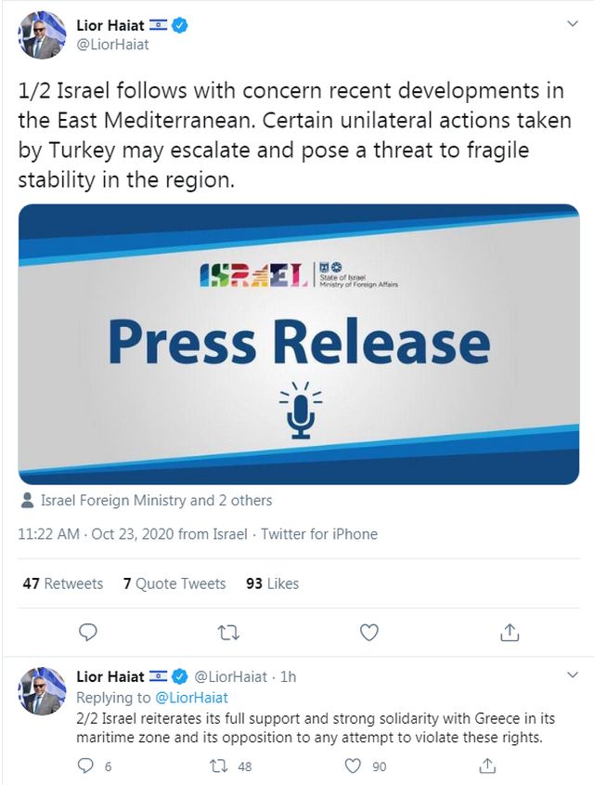Share the 2/2 reply tweet
The image size is (594, 785).
486,766
